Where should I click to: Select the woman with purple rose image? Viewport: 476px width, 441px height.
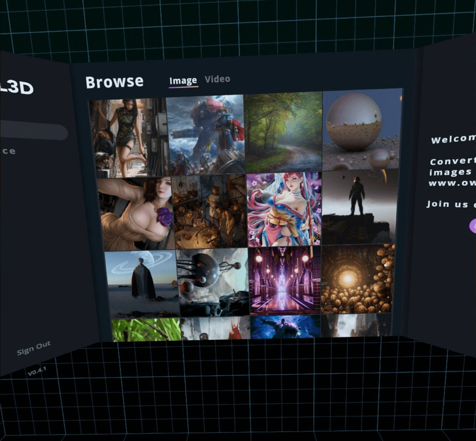tap(135, 214)
